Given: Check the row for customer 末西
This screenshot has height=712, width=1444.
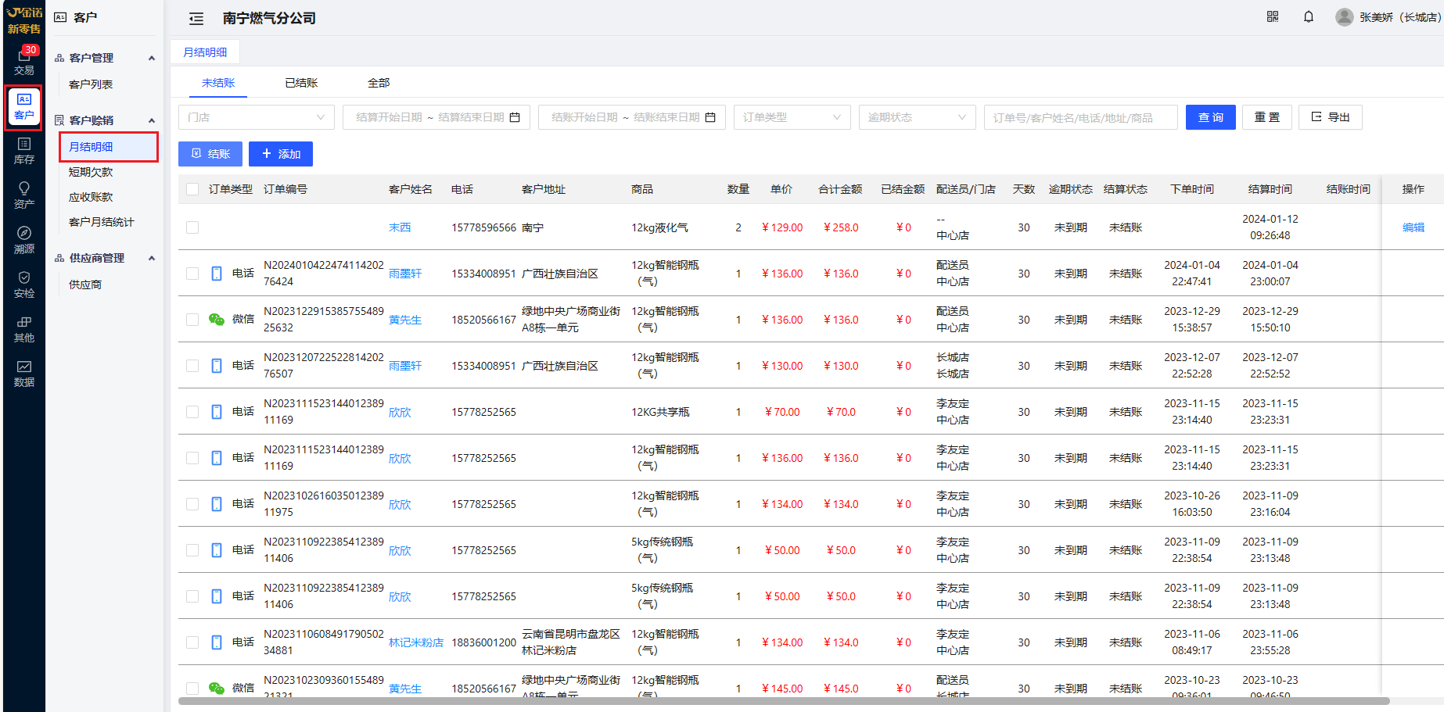Looking at the screenshot, I should click(192, 227).
